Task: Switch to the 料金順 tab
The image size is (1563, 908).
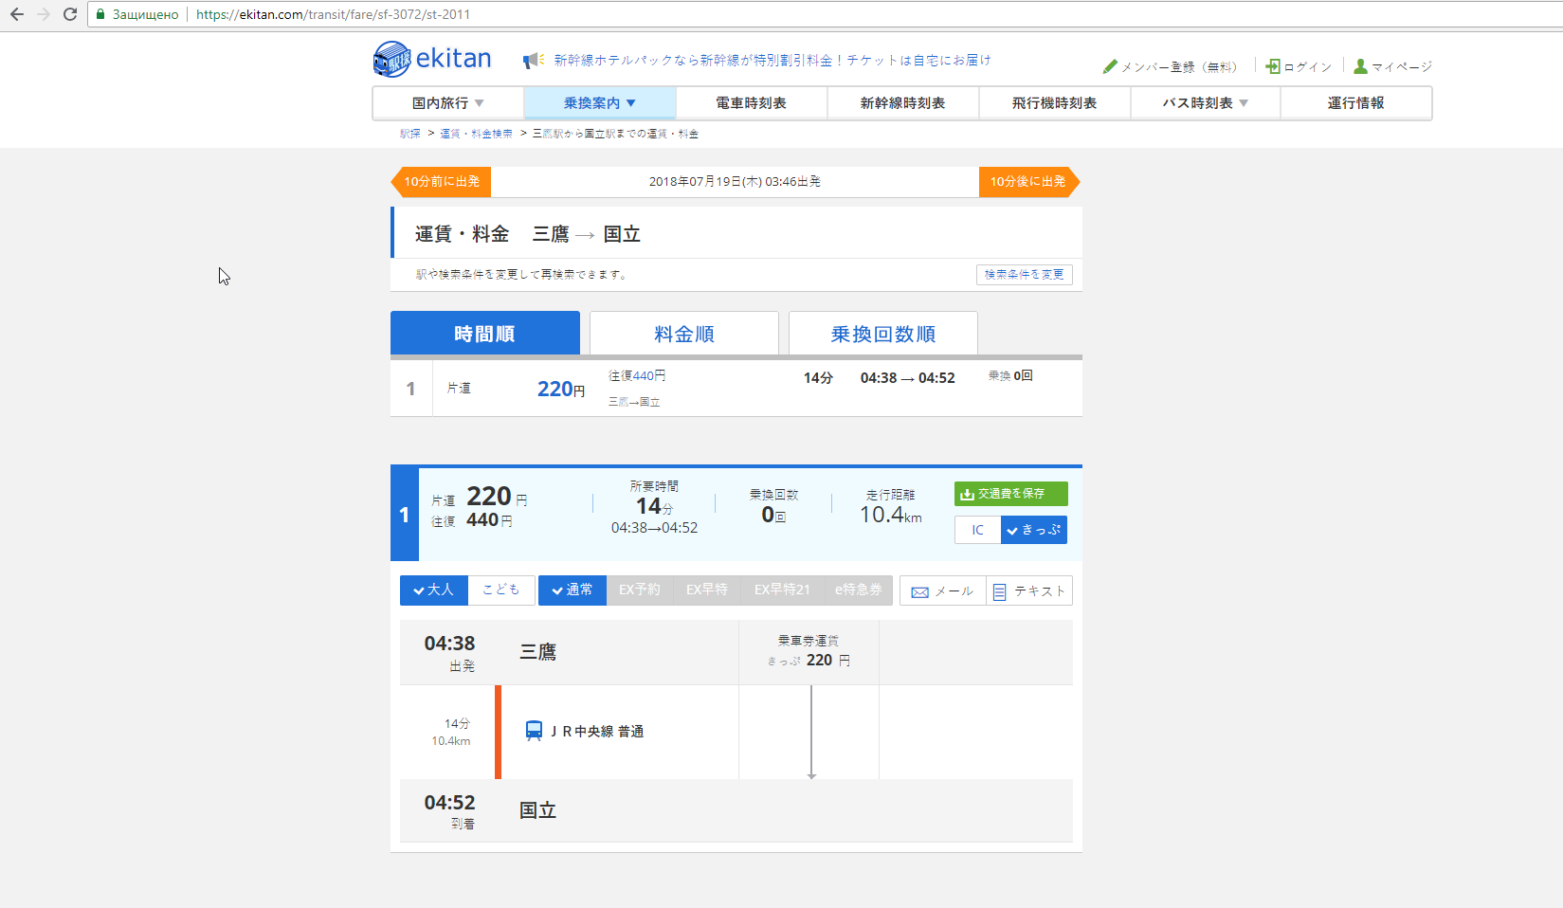Action: coord(684,334)
